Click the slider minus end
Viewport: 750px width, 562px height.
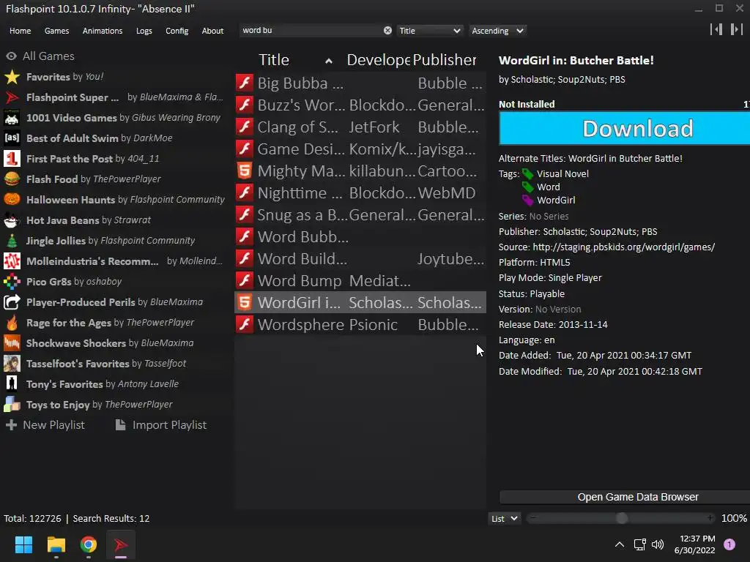pyautogui.click(x=533, y=518)
